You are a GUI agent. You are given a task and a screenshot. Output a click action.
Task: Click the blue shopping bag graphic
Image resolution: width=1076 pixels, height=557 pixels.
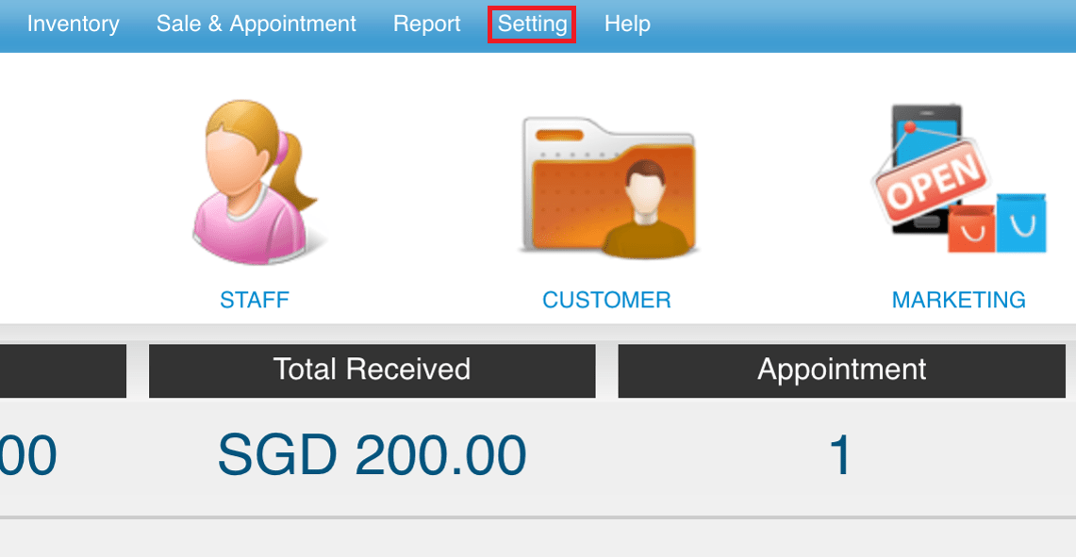[x=1021, y=222]
